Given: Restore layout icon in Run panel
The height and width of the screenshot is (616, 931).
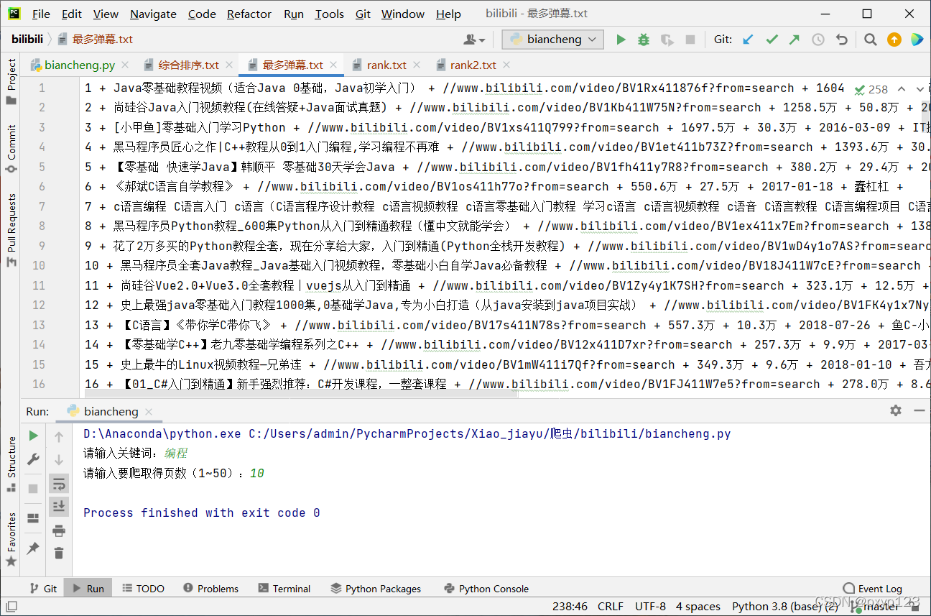Looking at the screenshot, I should [33, 518].
